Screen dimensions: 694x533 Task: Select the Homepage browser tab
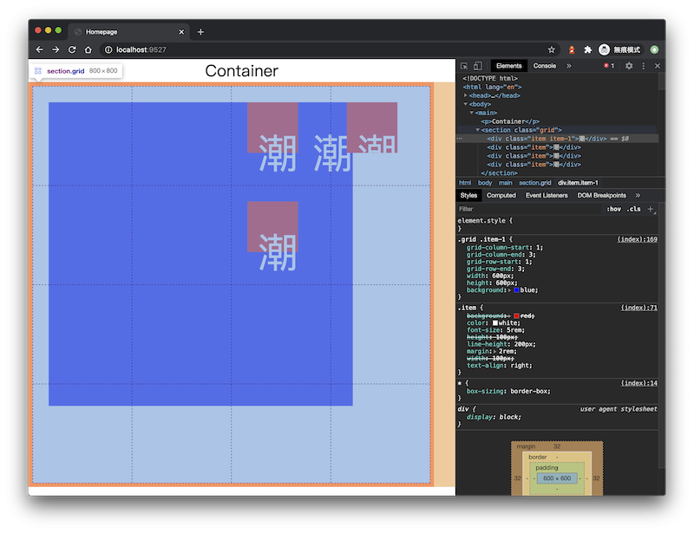[129, 32]
